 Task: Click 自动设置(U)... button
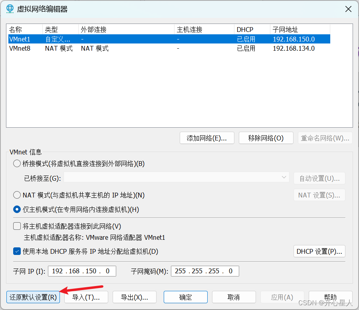pos(319,178)
